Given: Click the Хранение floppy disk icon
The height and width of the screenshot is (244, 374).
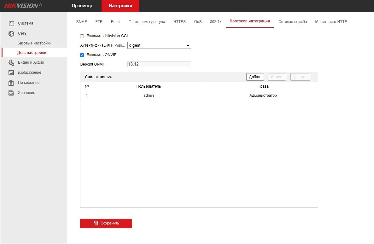Looking at the screenshot, I should pyautogui.click(x=11, y=93).
